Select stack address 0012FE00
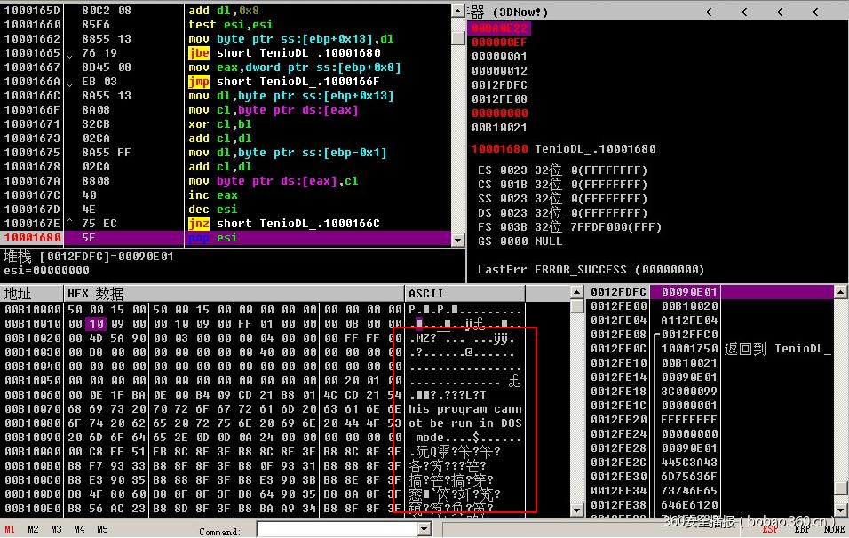The width and height of the screenshot is (849, 538). tap(618, 305)
